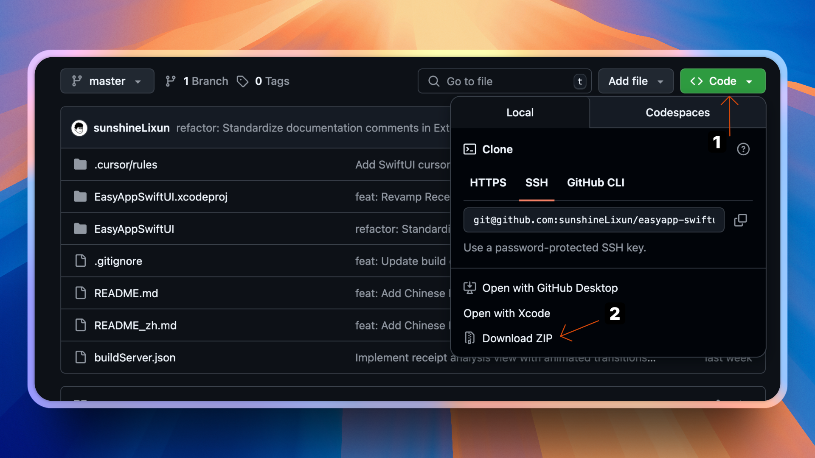Expand the Add file dropdown
Image resolution: width=815 pixels, height=458 pixels.
(x=635, y=81)
